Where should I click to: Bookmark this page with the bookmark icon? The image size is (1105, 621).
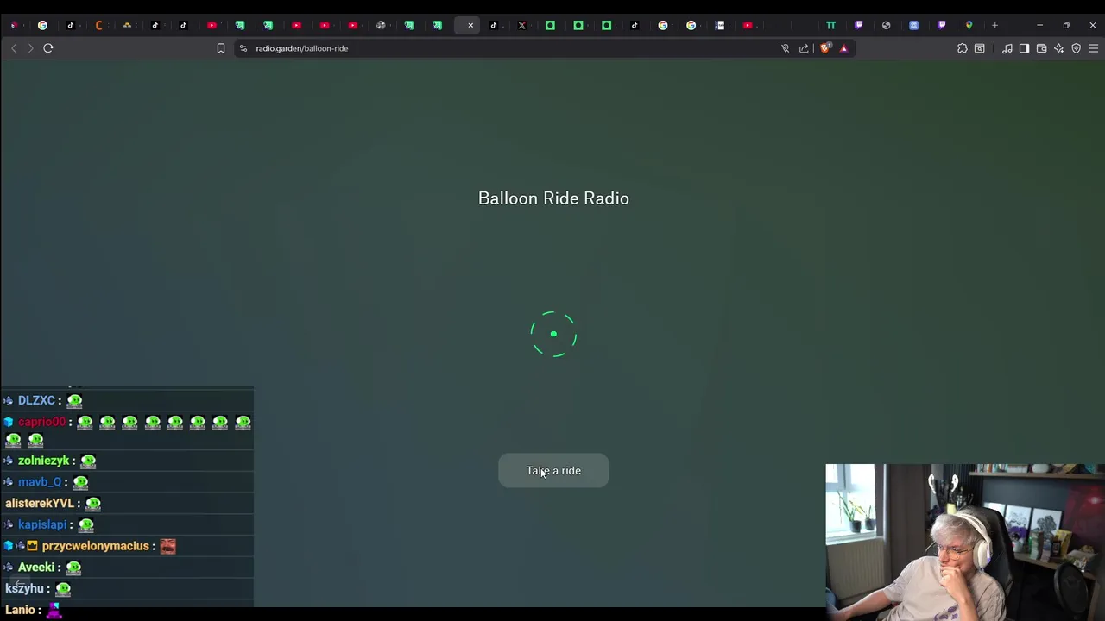(x=221, y=48)
